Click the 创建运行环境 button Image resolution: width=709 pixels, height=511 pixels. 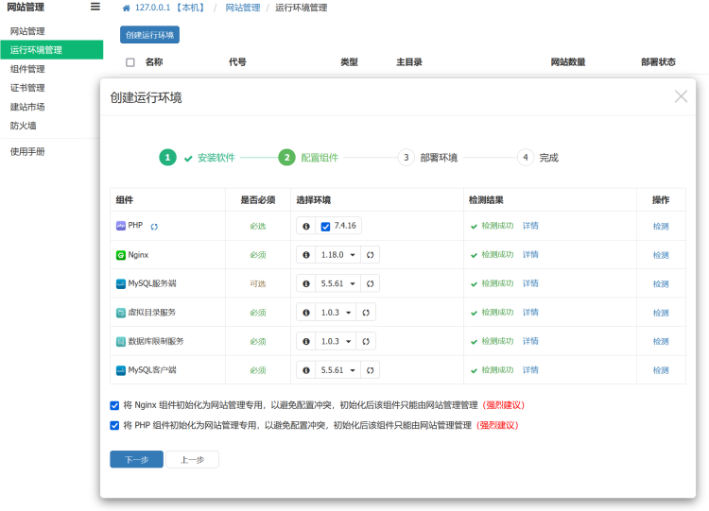point(149,35)
